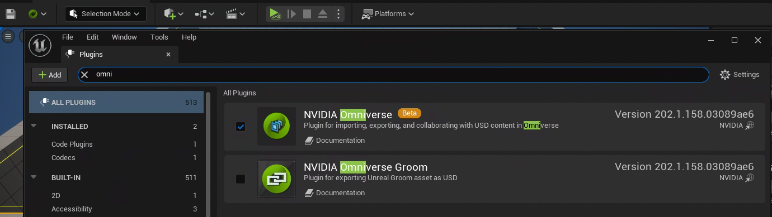Open the Blueprints dropdown in toolbar

click(x=205, y=13)
